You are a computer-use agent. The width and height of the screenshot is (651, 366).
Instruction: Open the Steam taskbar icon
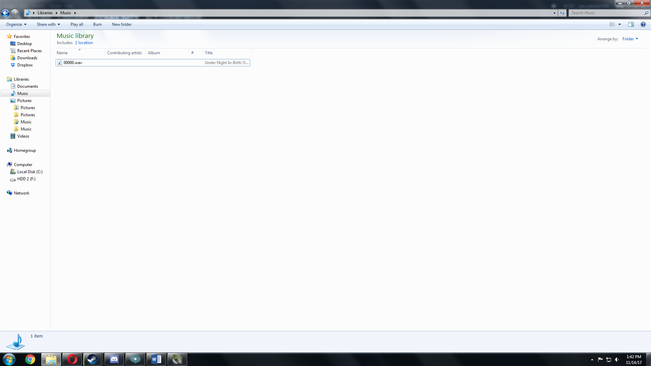(x=92, y=359)
